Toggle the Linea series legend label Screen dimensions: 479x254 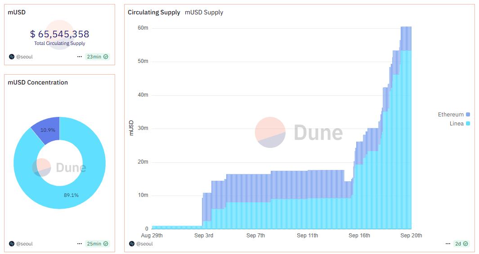tap(457, 123)
